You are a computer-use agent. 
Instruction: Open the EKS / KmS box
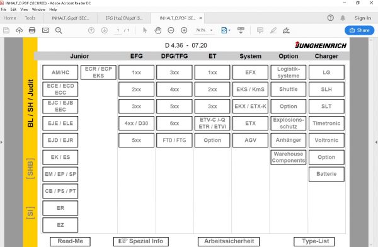point(250,89)
